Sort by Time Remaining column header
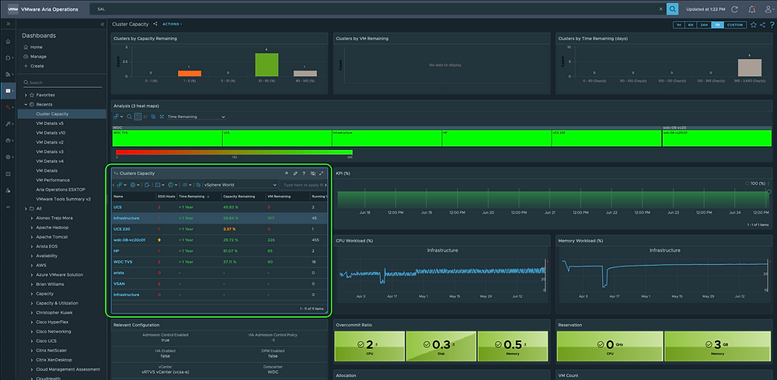This screenshot has width=777, height=380. (x=191, y=196)
